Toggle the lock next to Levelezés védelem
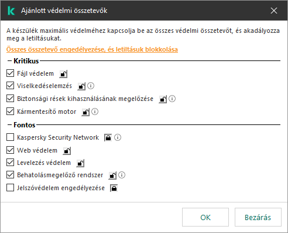 (80, 163)
